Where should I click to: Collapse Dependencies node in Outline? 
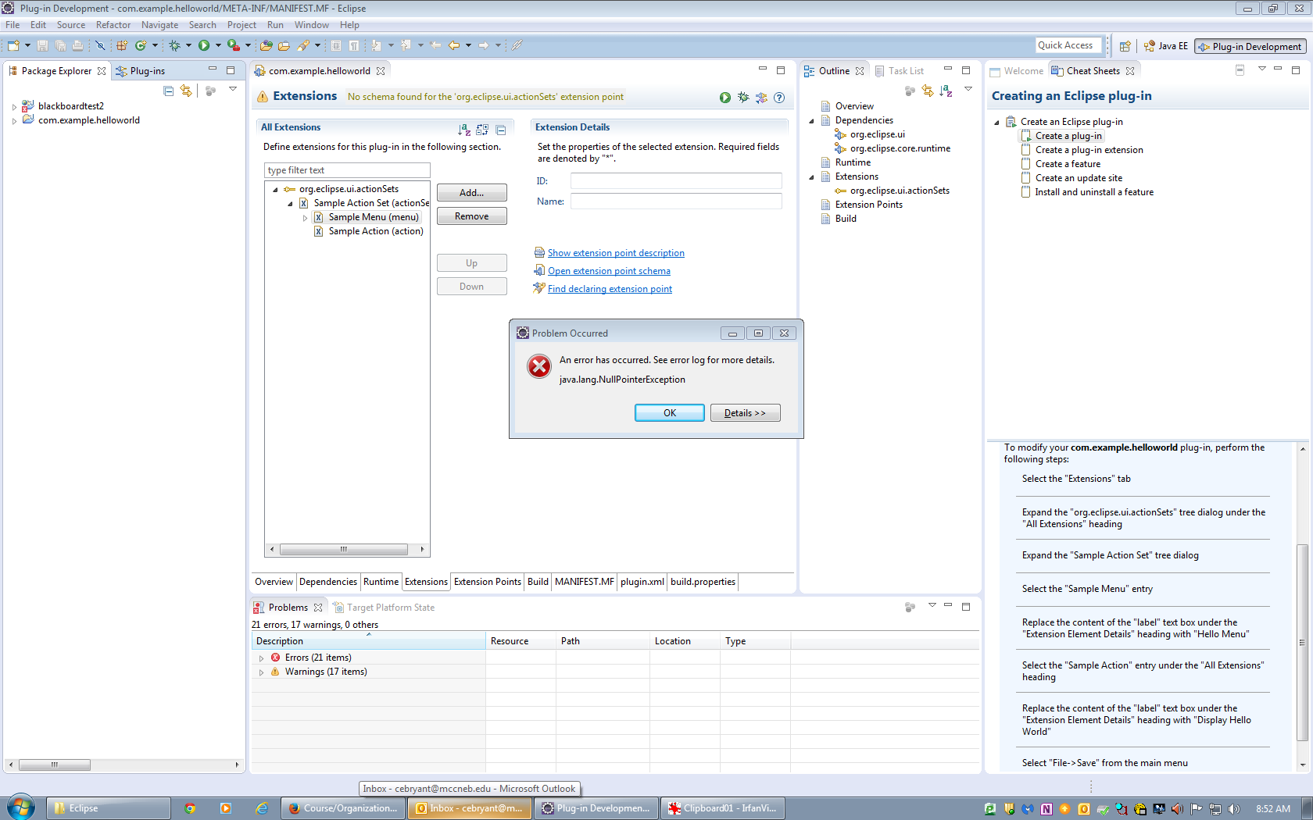pos(811,121)
